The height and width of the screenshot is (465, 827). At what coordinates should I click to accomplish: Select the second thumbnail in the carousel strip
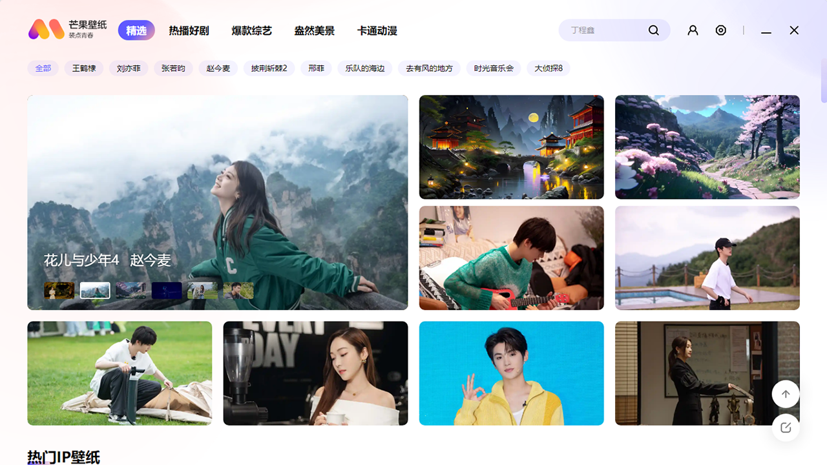click(x=95, y=289)
